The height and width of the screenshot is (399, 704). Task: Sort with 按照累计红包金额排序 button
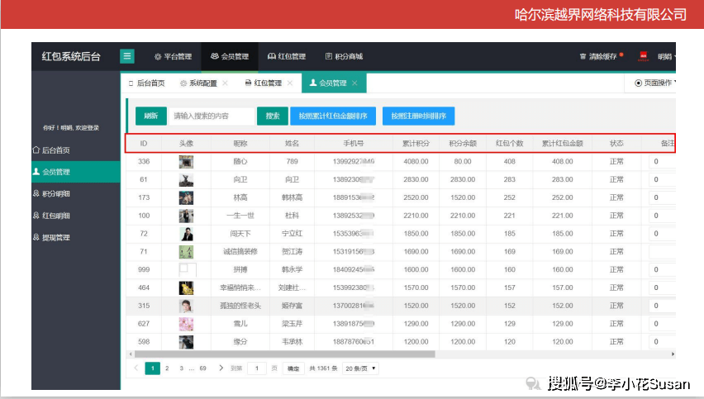tap(333, 116)
